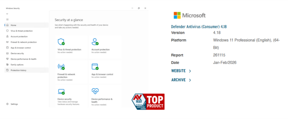Click the window icon beside App & browser control

point(7,48)
